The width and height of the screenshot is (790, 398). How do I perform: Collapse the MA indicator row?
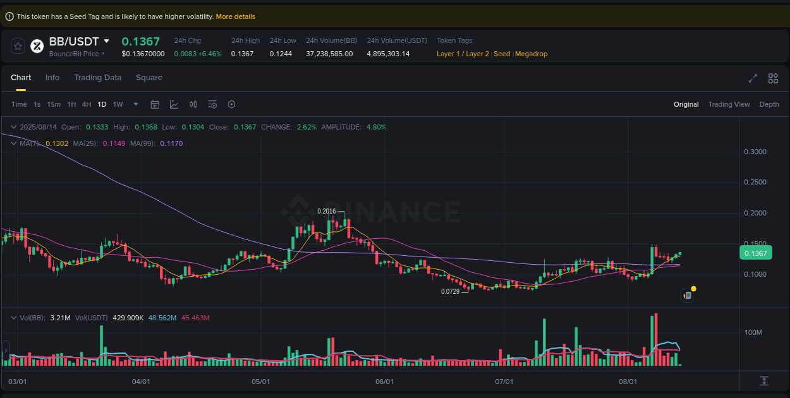(13, 143)
